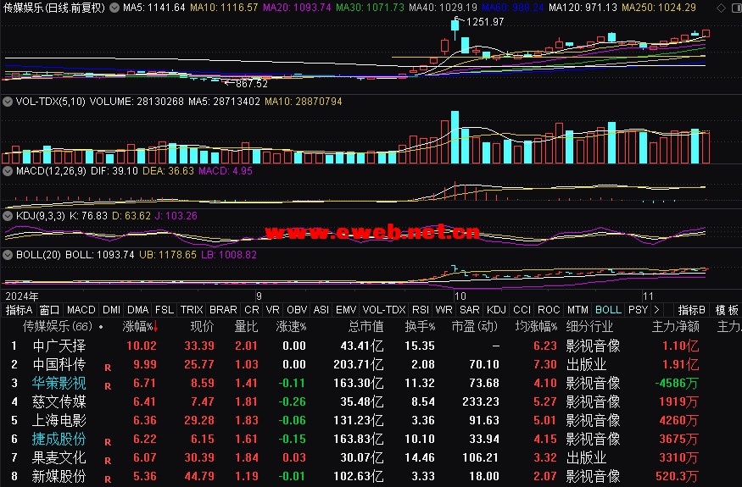
Task: Switch to ASI indicator tab
Action: [321, 310]
